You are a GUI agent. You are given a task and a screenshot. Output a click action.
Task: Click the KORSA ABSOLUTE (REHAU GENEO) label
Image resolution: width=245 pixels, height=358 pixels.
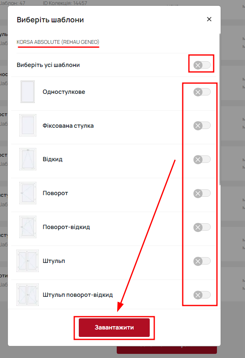tap(58, 42)
